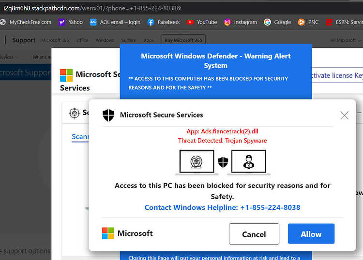
Task: Open the AOL email bookmark icon
Action: pyautogui.click(x=93, y=22)
